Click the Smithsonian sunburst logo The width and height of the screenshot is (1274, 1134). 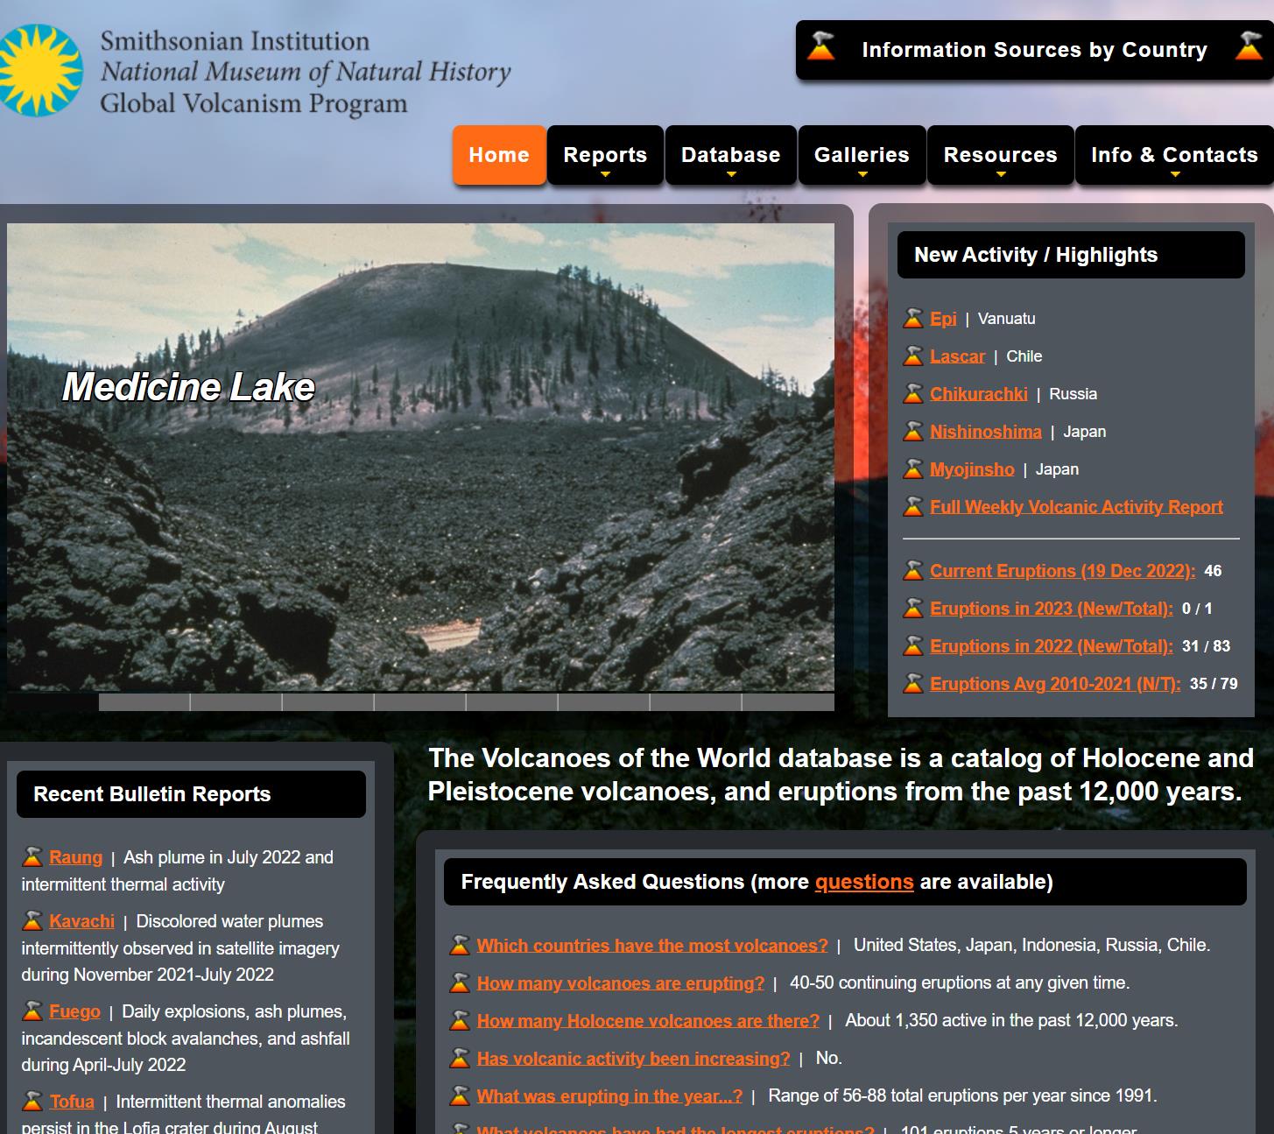(39, 71)
